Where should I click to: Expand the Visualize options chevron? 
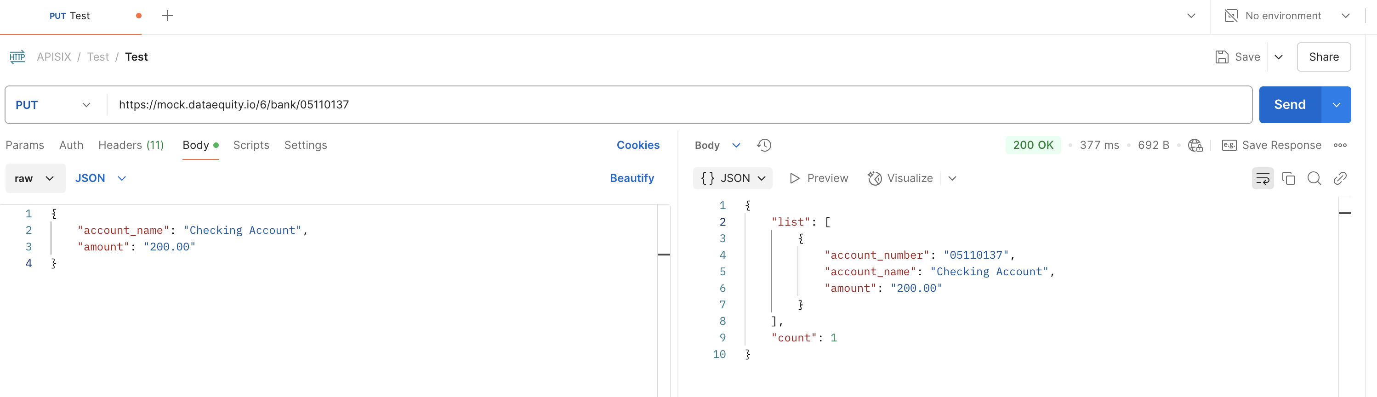952,178
